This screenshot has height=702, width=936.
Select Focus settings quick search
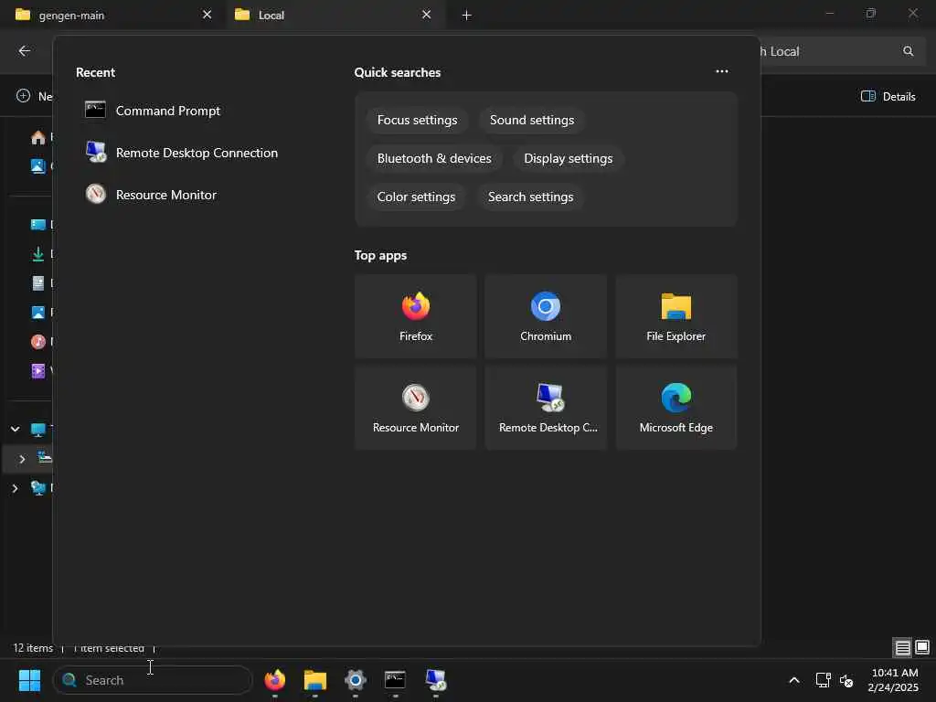click(x=417, y=120)
